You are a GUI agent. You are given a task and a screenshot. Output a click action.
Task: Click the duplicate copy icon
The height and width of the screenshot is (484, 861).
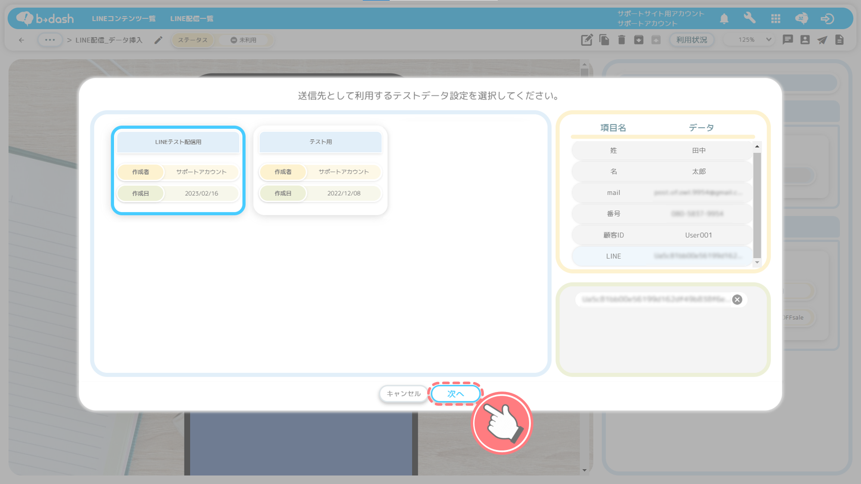click(x=604, y=40)
